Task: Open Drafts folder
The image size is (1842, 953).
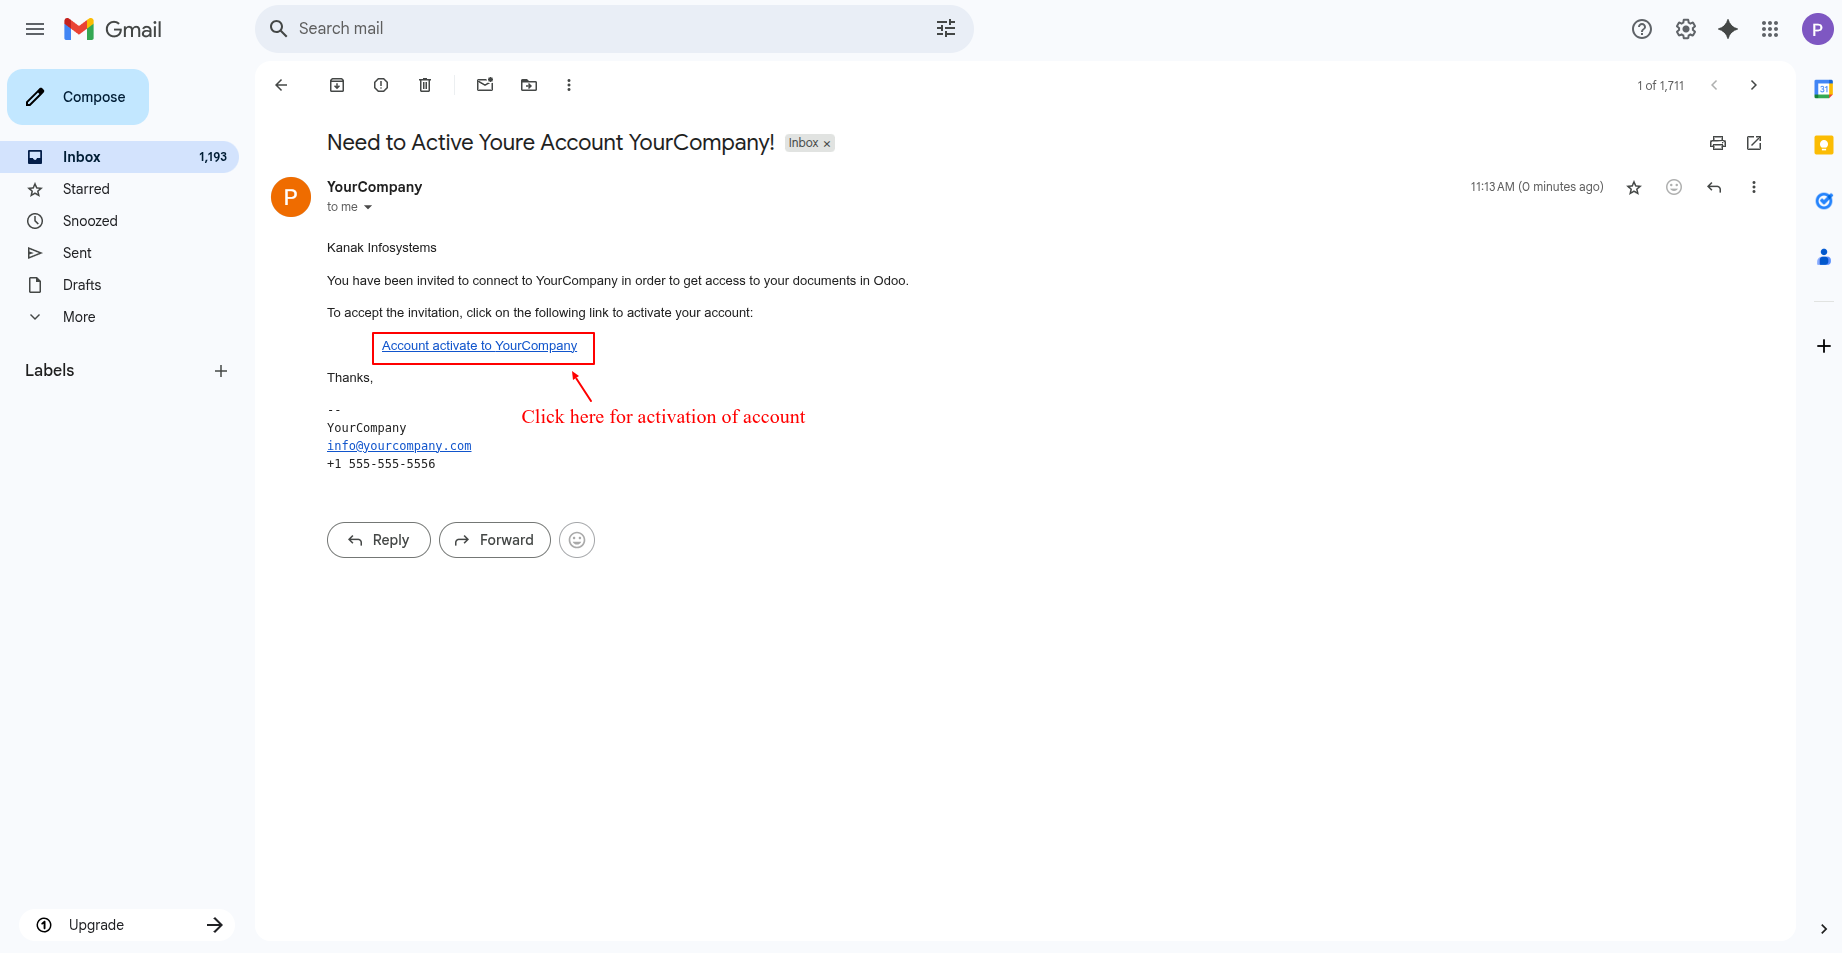Action: click(x=119, y=285)
